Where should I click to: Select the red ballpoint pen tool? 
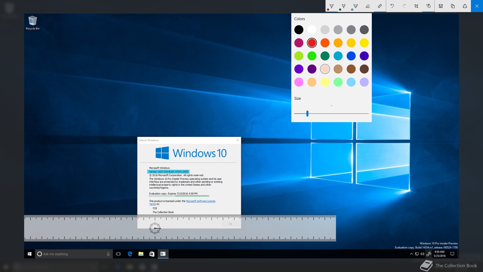(332, 6)
